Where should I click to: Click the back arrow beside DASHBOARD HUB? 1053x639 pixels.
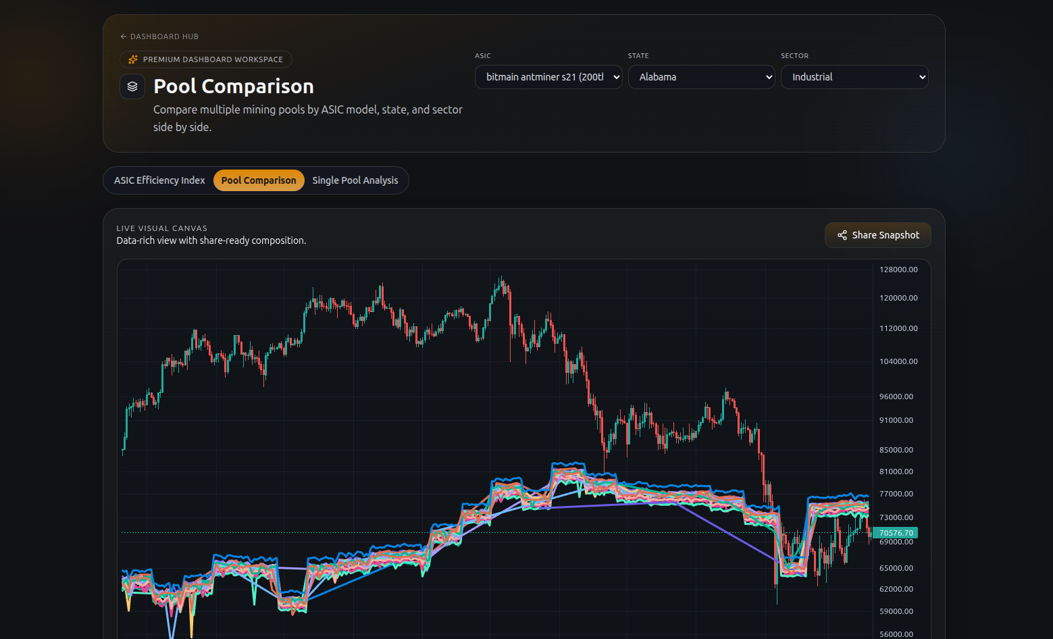[124, 36]
